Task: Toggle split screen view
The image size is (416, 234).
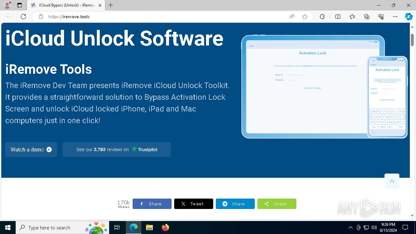Action: click(x=338, y=17)
